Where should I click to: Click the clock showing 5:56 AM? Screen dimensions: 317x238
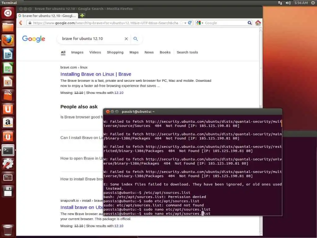[x=301, y=3]
